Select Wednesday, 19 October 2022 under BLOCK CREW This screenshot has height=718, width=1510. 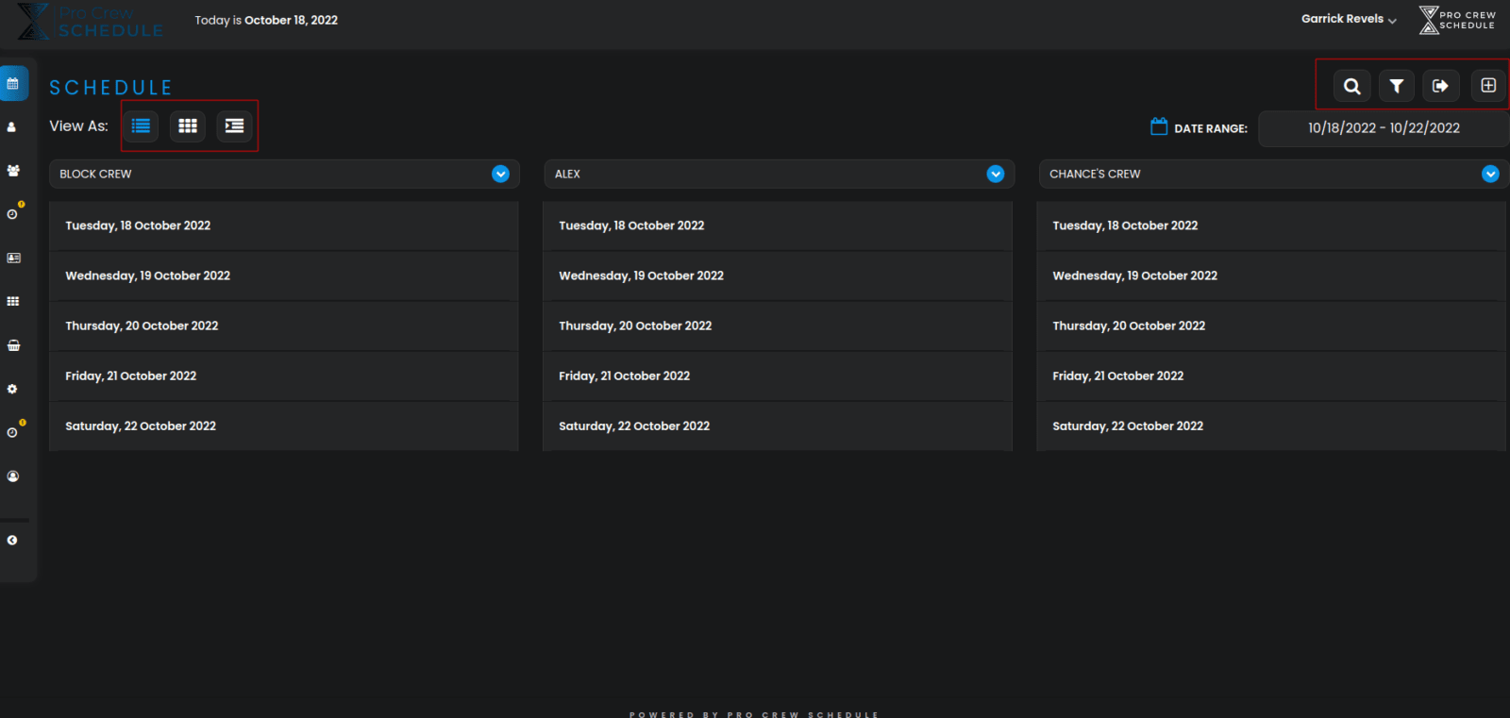(x=283, y=276)
